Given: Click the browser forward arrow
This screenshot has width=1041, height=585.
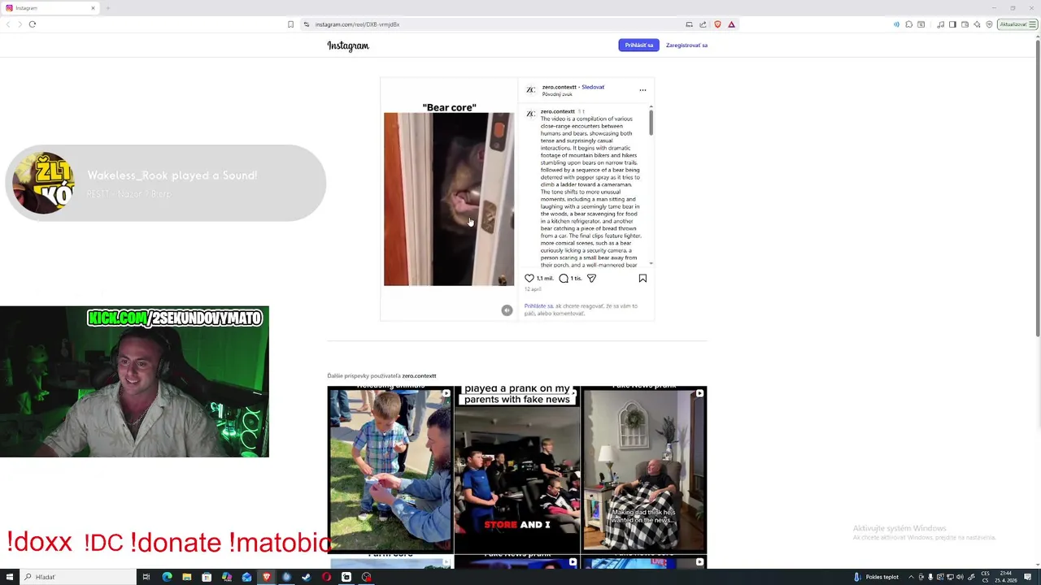Looking at the screenshot, I should click(20, 24).
